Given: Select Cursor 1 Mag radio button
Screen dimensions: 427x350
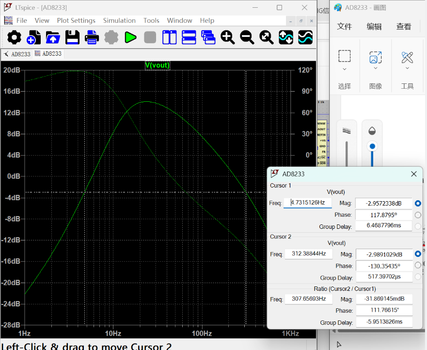Looking at the screenshot, I should pos(418,203).
